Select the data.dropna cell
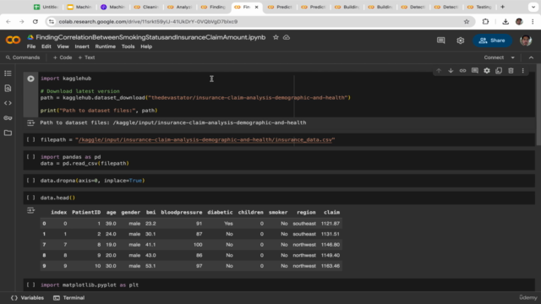Viewport: 541px width, 304px height. click(279, 181)
